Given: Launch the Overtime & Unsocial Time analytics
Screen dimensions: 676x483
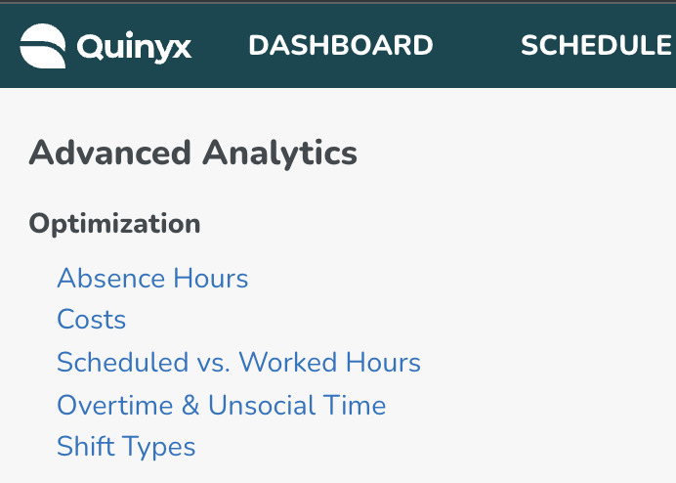Looking at the screenshot, I should pyautogui.click(x=222, y=405).
